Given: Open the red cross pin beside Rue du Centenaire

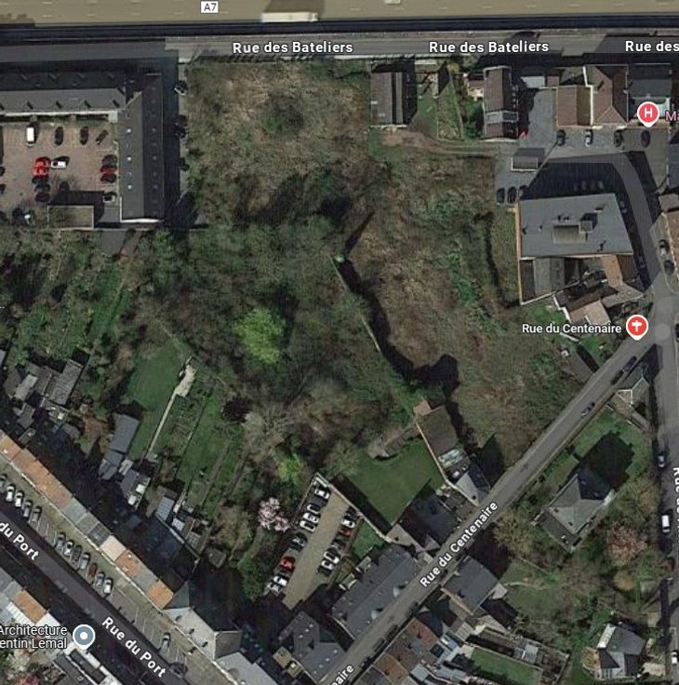Looking at the screenshot, I should pyautogui.click(x=637, y=328).
